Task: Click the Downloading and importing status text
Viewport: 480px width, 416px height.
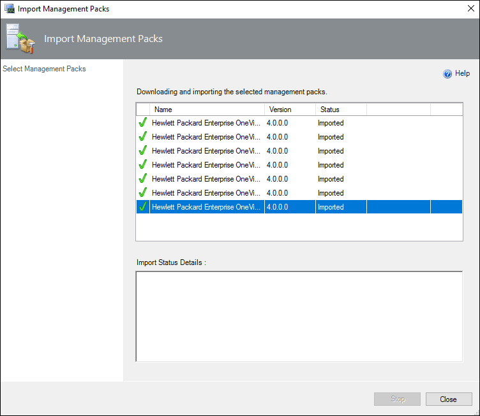Action: tap(232, 92)
